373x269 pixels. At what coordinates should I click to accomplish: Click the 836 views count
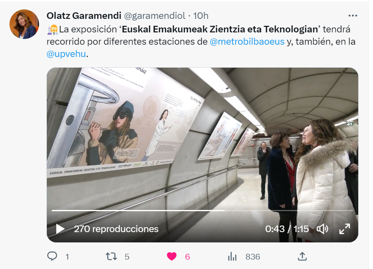point(253,257)
